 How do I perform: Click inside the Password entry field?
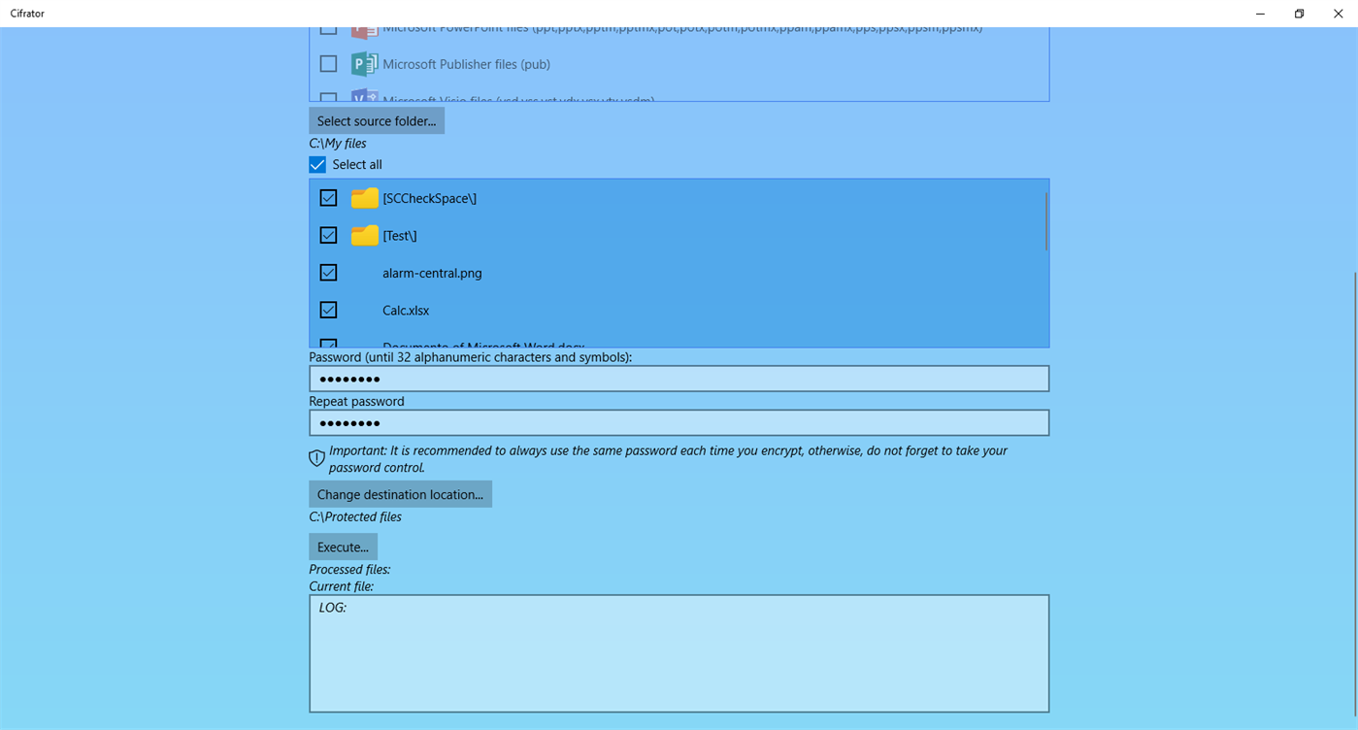(679, 378)
